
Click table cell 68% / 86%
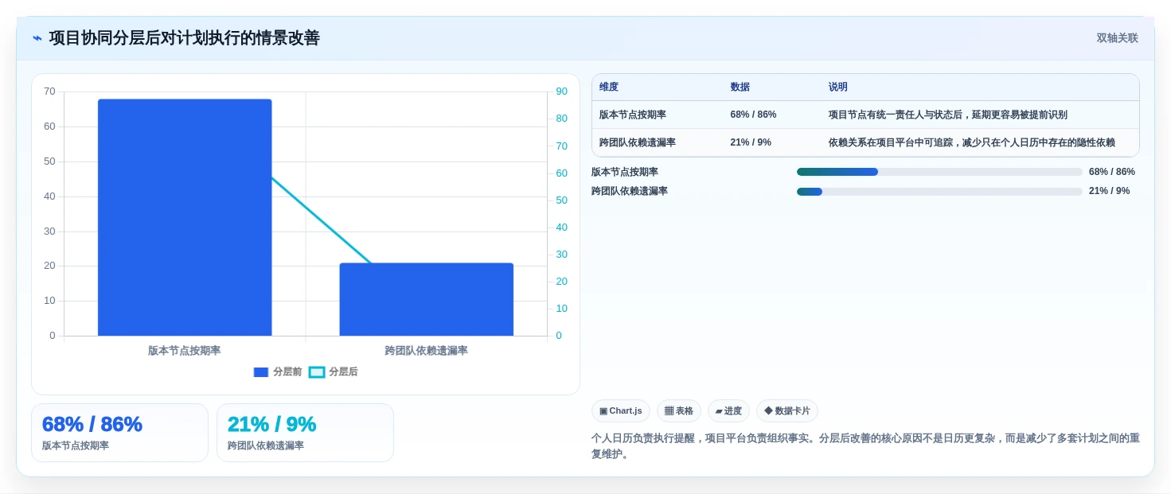pos(753,115)
